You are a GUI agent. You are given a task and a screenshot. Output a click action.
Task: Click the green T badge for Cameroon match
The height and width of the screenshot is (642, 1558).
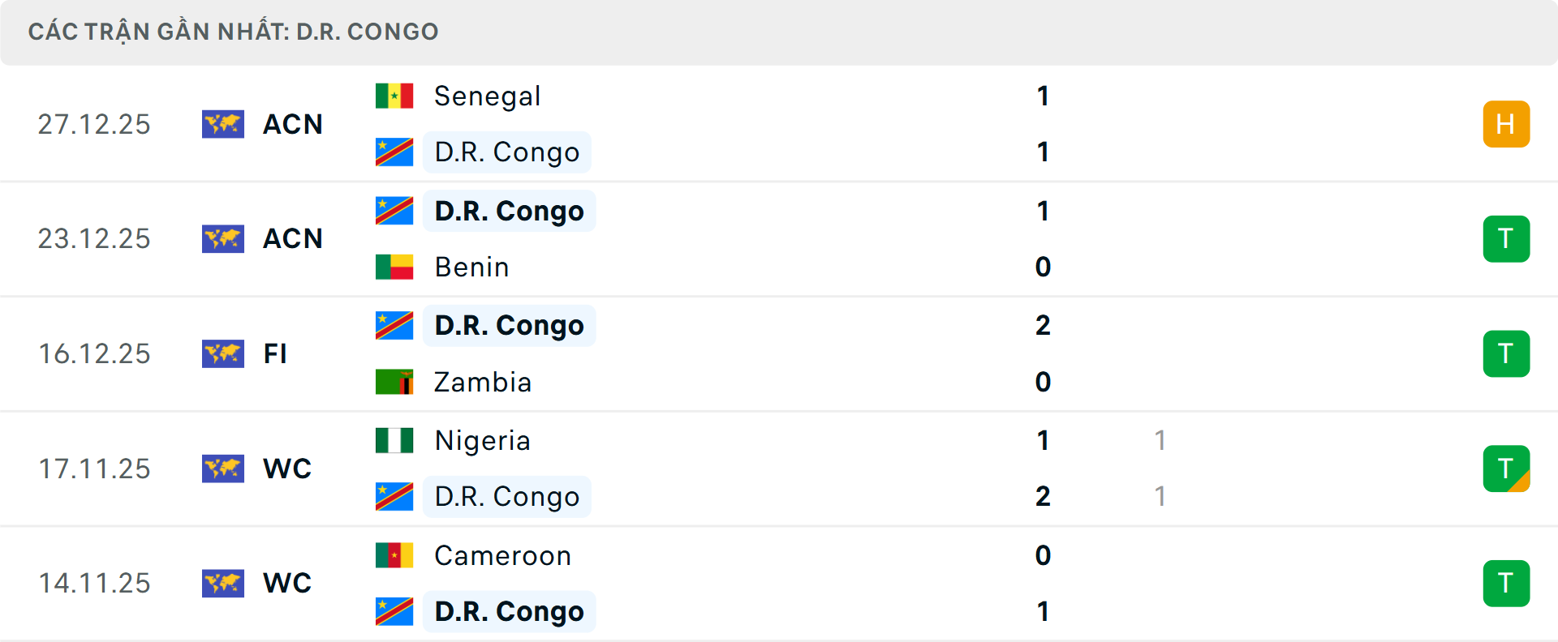[1507, 583]
